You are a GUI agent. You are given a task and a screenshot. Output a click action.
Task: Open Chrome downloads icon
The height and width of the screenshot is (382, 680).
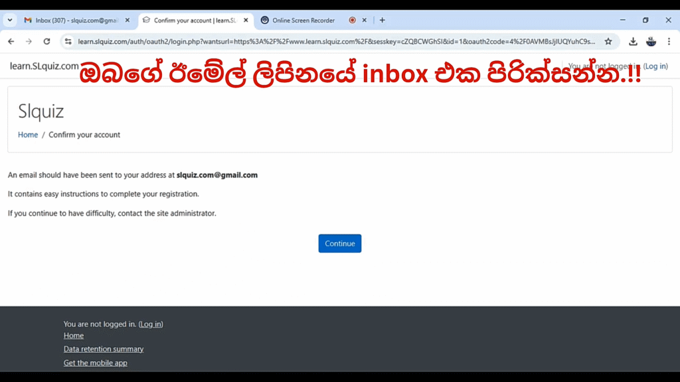633,42
